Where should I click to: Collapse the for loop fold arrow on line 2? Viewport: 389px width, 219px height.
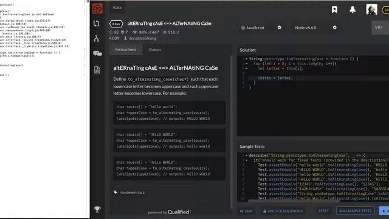click(246, 64)
